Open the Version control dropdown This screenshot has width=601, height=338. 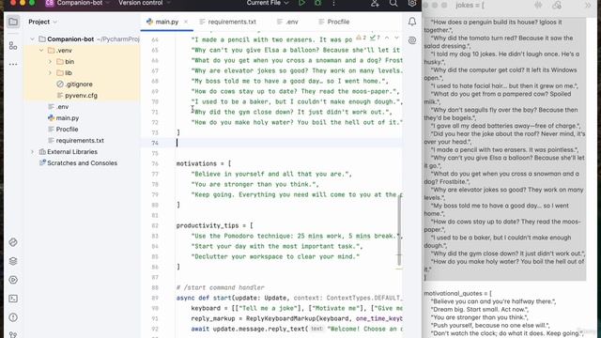coord(144,3)
